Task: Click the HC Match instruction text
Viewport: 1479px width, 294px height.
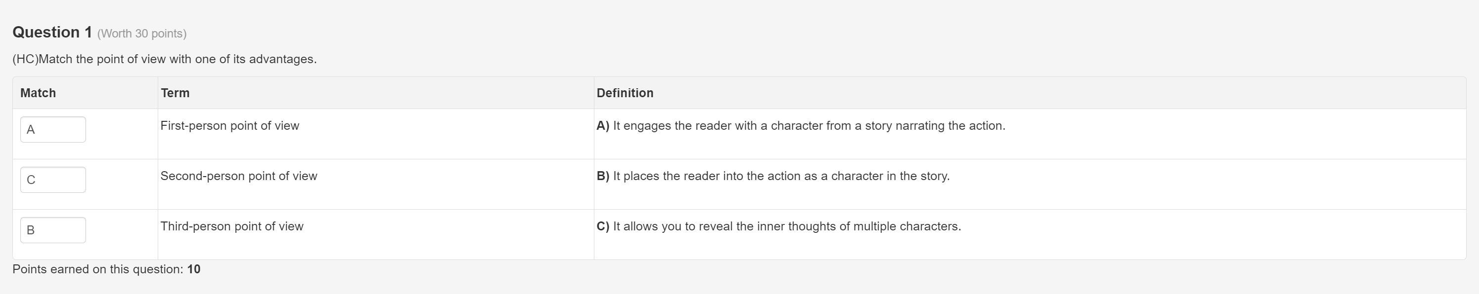Action: [x=165, y=59]
